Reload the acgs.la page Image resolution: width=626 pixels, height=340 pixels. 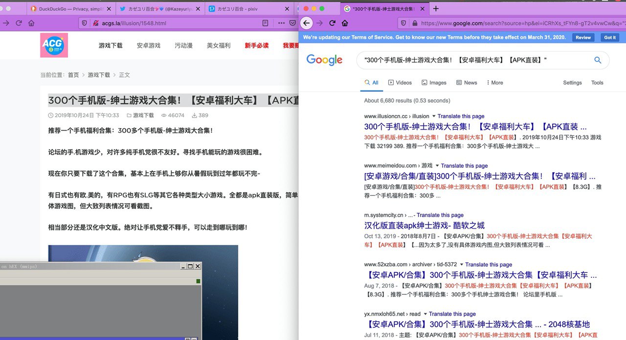[19, 23]
